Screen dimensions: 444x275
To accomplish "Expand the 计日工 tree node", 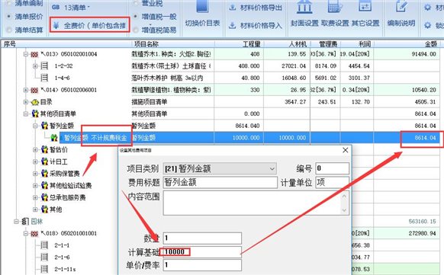I will click(35, 161).
